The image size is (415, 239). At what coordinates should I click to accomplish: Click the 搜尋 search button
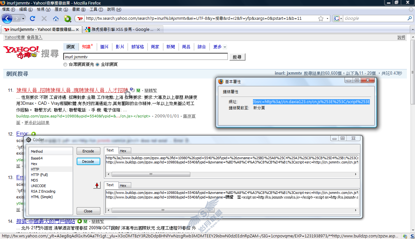237,57
